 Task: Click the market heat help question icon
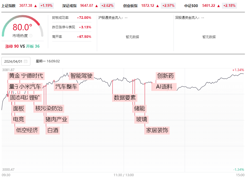(x=31, y=36)
